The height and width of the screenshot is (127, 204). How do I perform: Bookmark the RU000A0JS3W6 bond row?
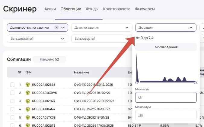click(x=12, y=93)
